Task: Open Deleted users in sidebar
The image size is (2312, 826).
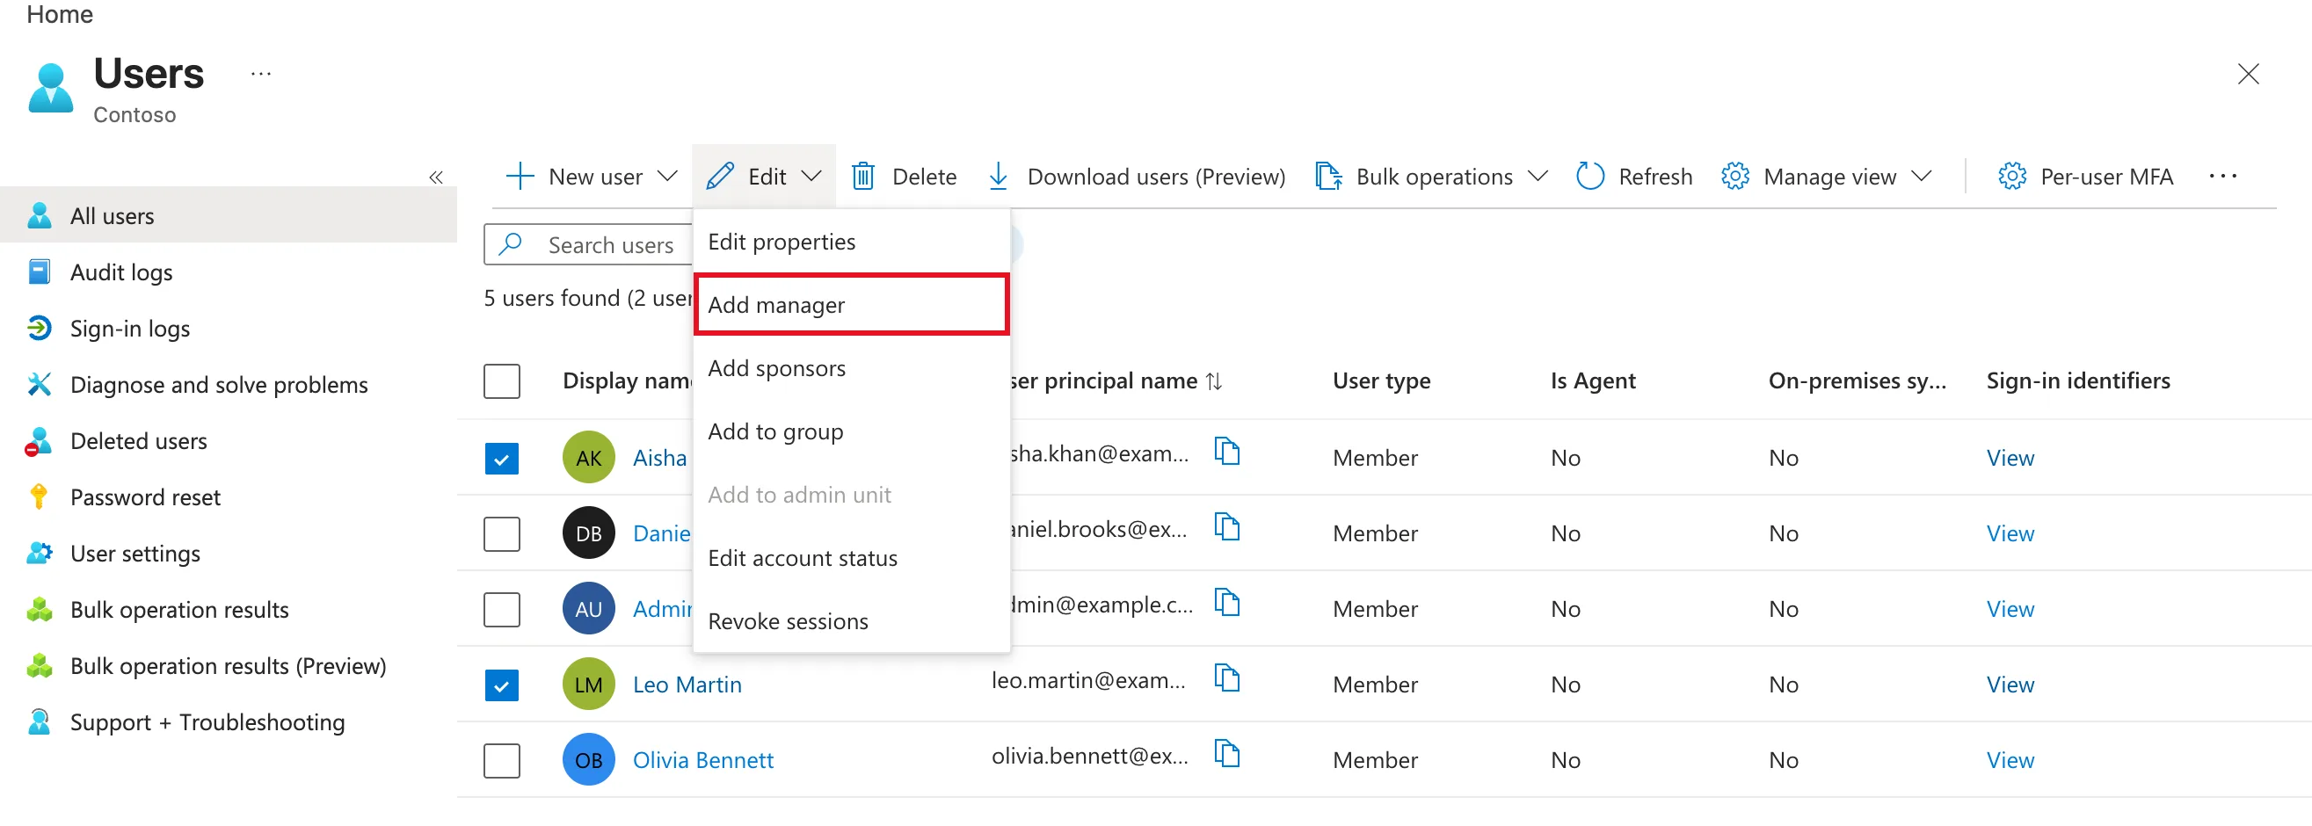Action: (229, 441)
